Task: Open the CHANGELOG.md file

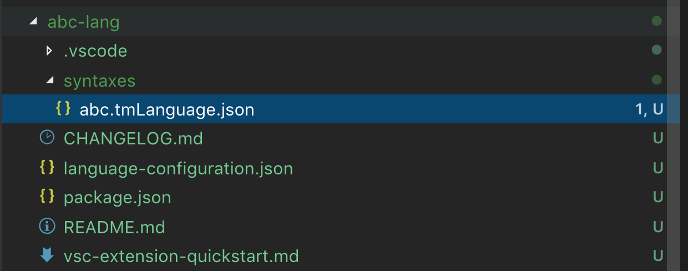Action: 133,138
